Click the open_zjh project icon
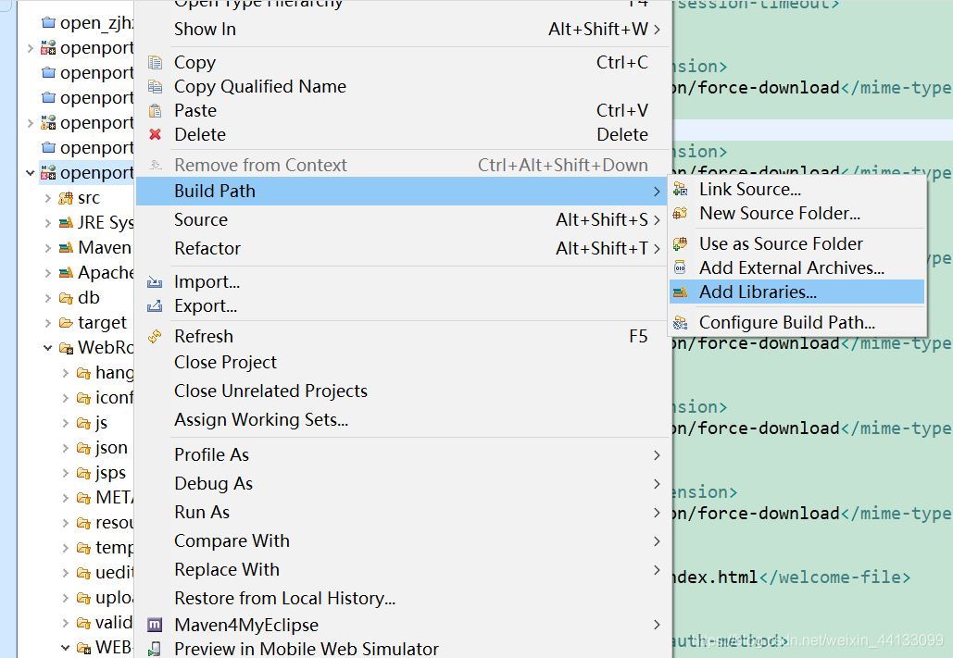The image size is (953, 658). (x=48, y=23)
